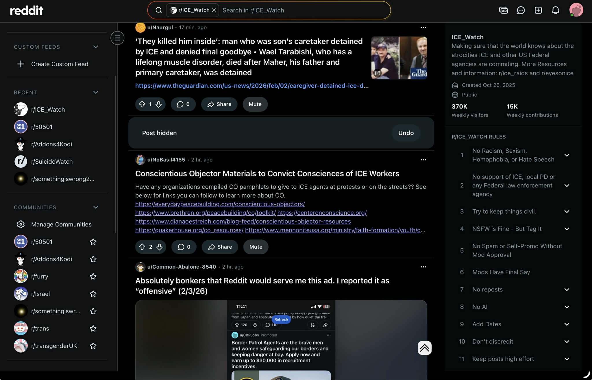The height and width of the screenshot is (380, 592).
Task: Open the chat messages icon
Action: 521,10
